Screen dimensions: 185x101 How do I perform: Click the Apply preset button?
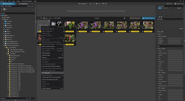[x=179, y=4]
